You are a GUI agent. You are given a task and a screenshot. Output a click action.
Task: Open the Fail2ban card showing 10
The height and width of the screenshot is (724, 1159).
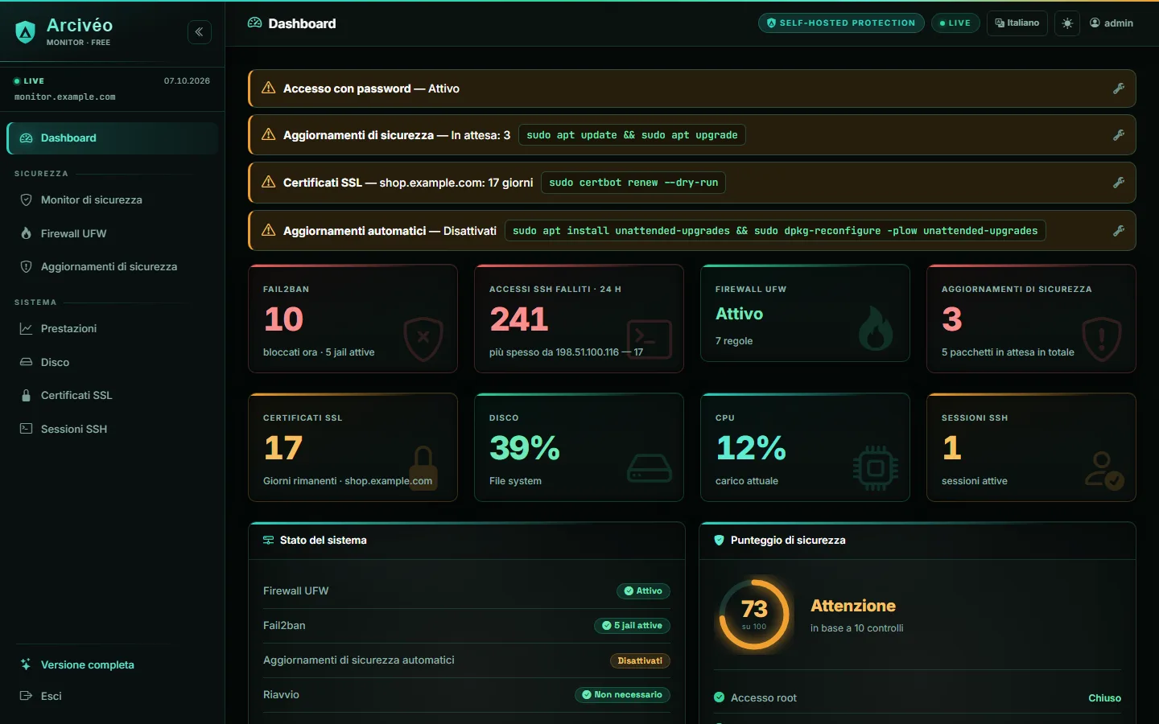[353, 319]
